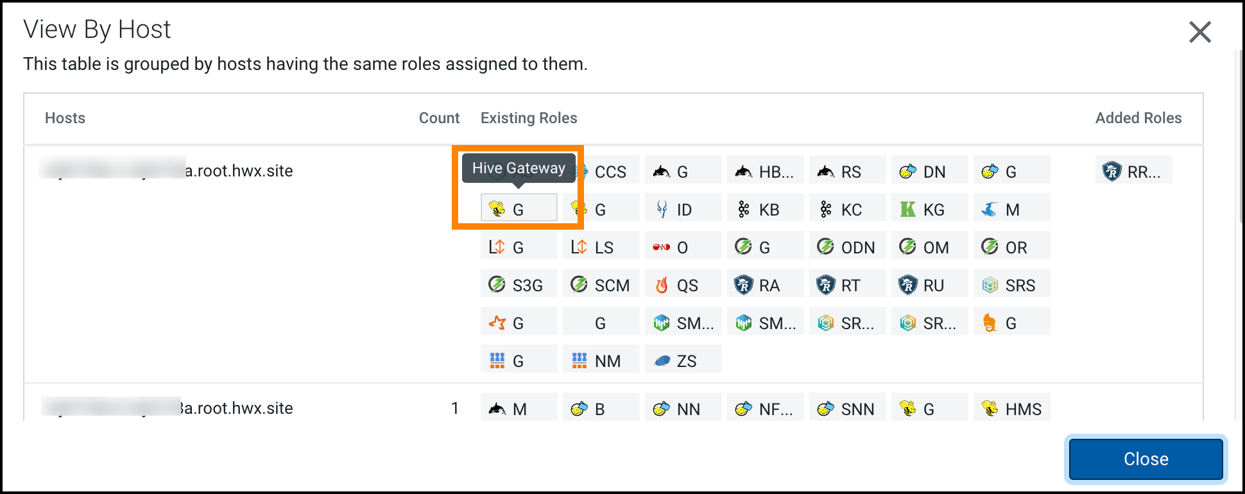Select the HDFS NameNode NN badge
Image resolution: width=1245 pixels, height=494 pixels.
(683, 407)
